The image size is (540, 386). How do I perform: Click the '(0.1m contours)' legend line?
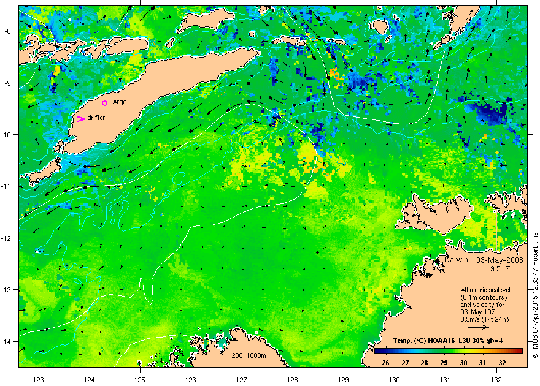pyautogui.click(x=484, y=298)
